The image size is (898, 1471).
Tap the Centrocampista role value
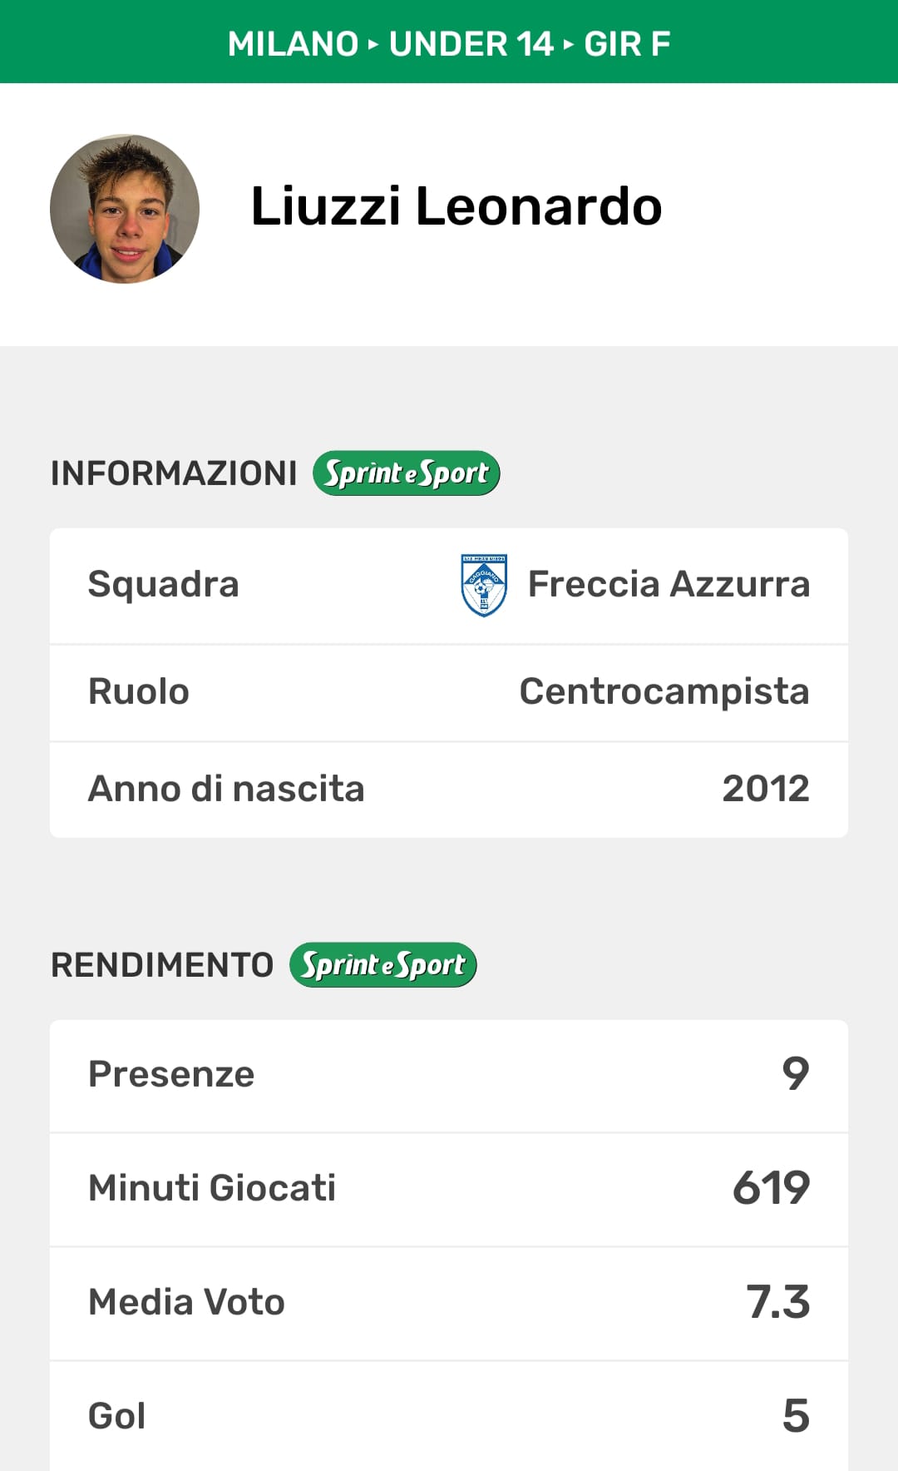(x=664, y=691)
